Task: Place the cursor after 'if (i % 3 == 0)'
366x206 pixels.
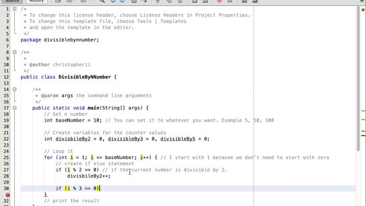Action: (x=100, y=188)
